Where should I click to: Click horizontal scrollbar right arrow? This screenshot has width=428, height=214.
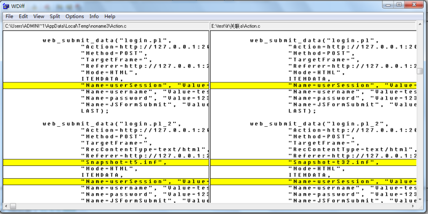tap(414, 206)
